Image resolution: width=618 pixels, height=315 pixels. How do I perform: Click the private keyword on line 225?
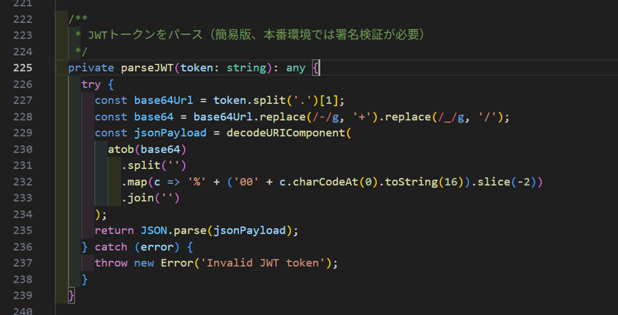click(x=91, y=68)
